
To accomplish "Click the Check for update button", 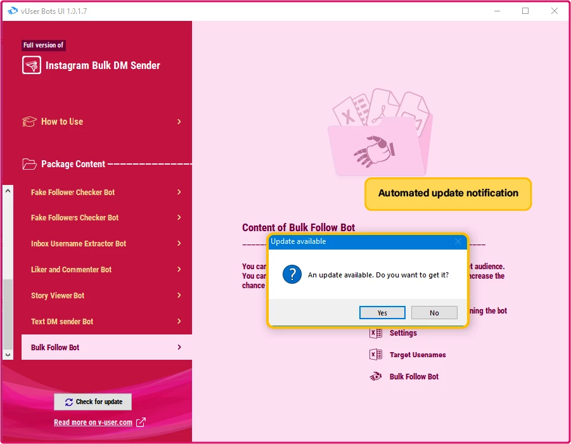I will click(x=93, y=402).
